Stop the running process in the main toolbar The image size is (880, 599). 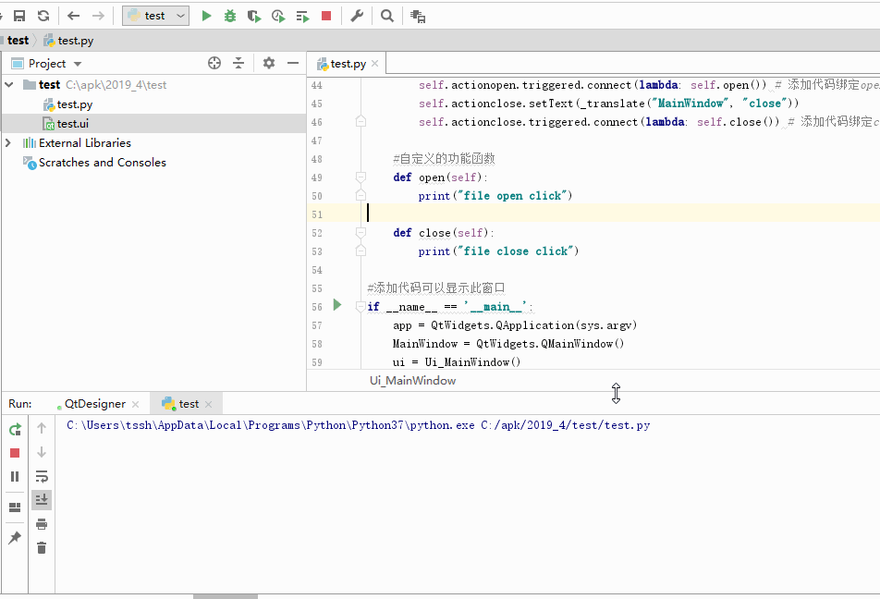[x=326, y=16]
